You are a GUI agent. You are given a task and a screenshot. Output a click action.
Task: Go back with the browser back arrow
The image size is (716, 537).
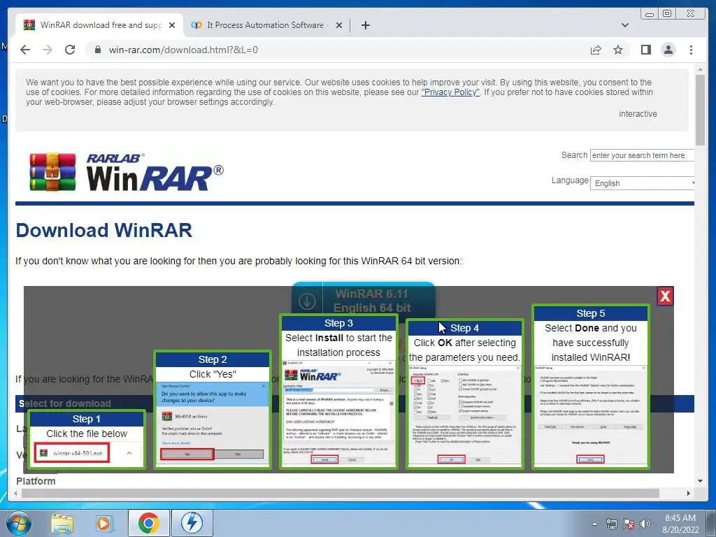point(25,50)
